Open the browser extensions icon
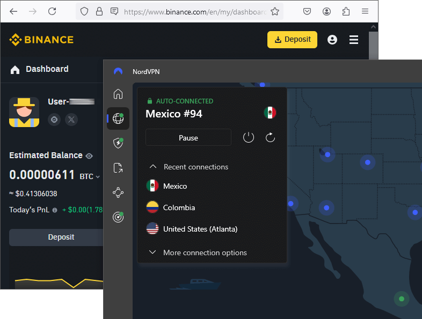 (x=346, y=11)
